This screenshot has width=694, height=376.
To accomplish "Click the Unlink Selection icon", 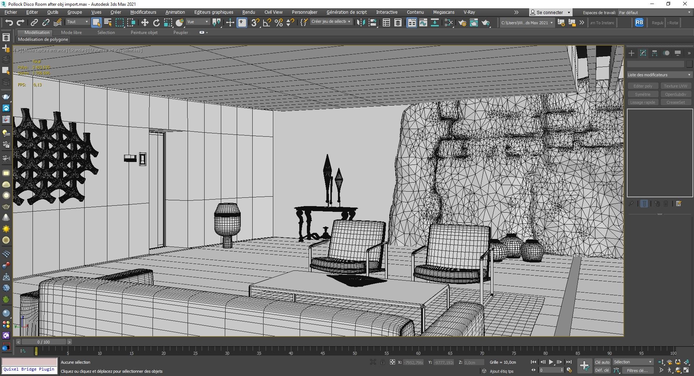I will tap(46, 23).
